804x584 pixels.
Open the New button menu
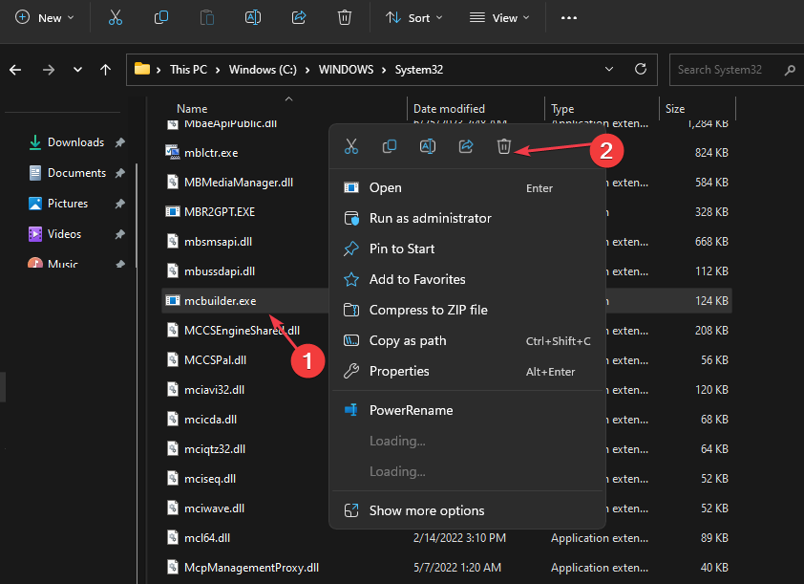(44, 17)
